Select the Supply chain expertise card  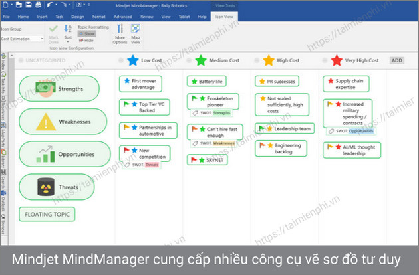[x=347, y=84]
